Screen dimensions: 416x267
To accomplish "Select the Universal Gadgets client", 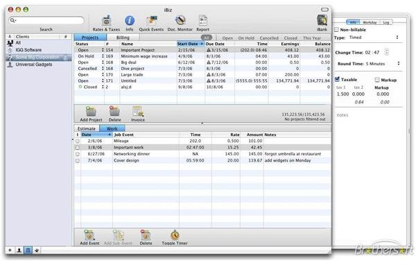I will tap(39, 64).
